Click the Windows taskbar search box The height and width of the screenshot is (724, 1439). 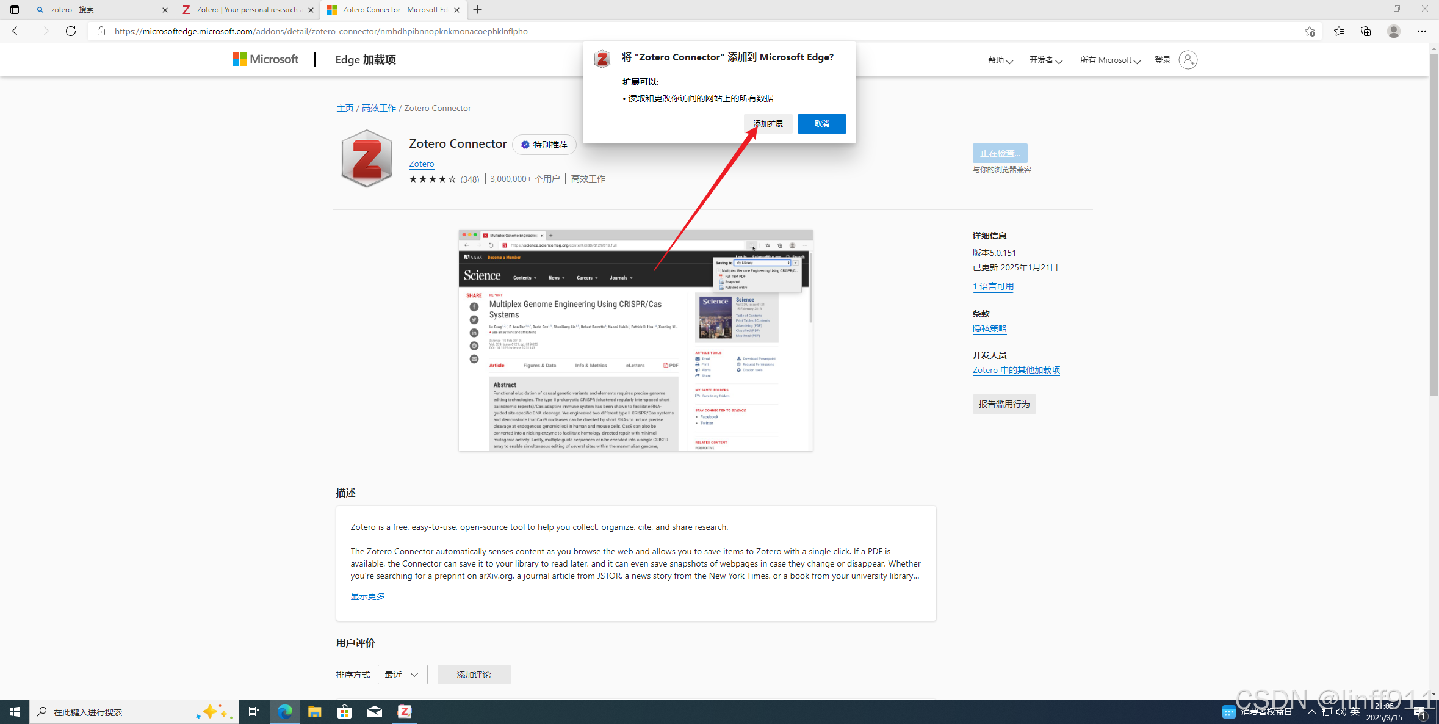tap(122, 712)
